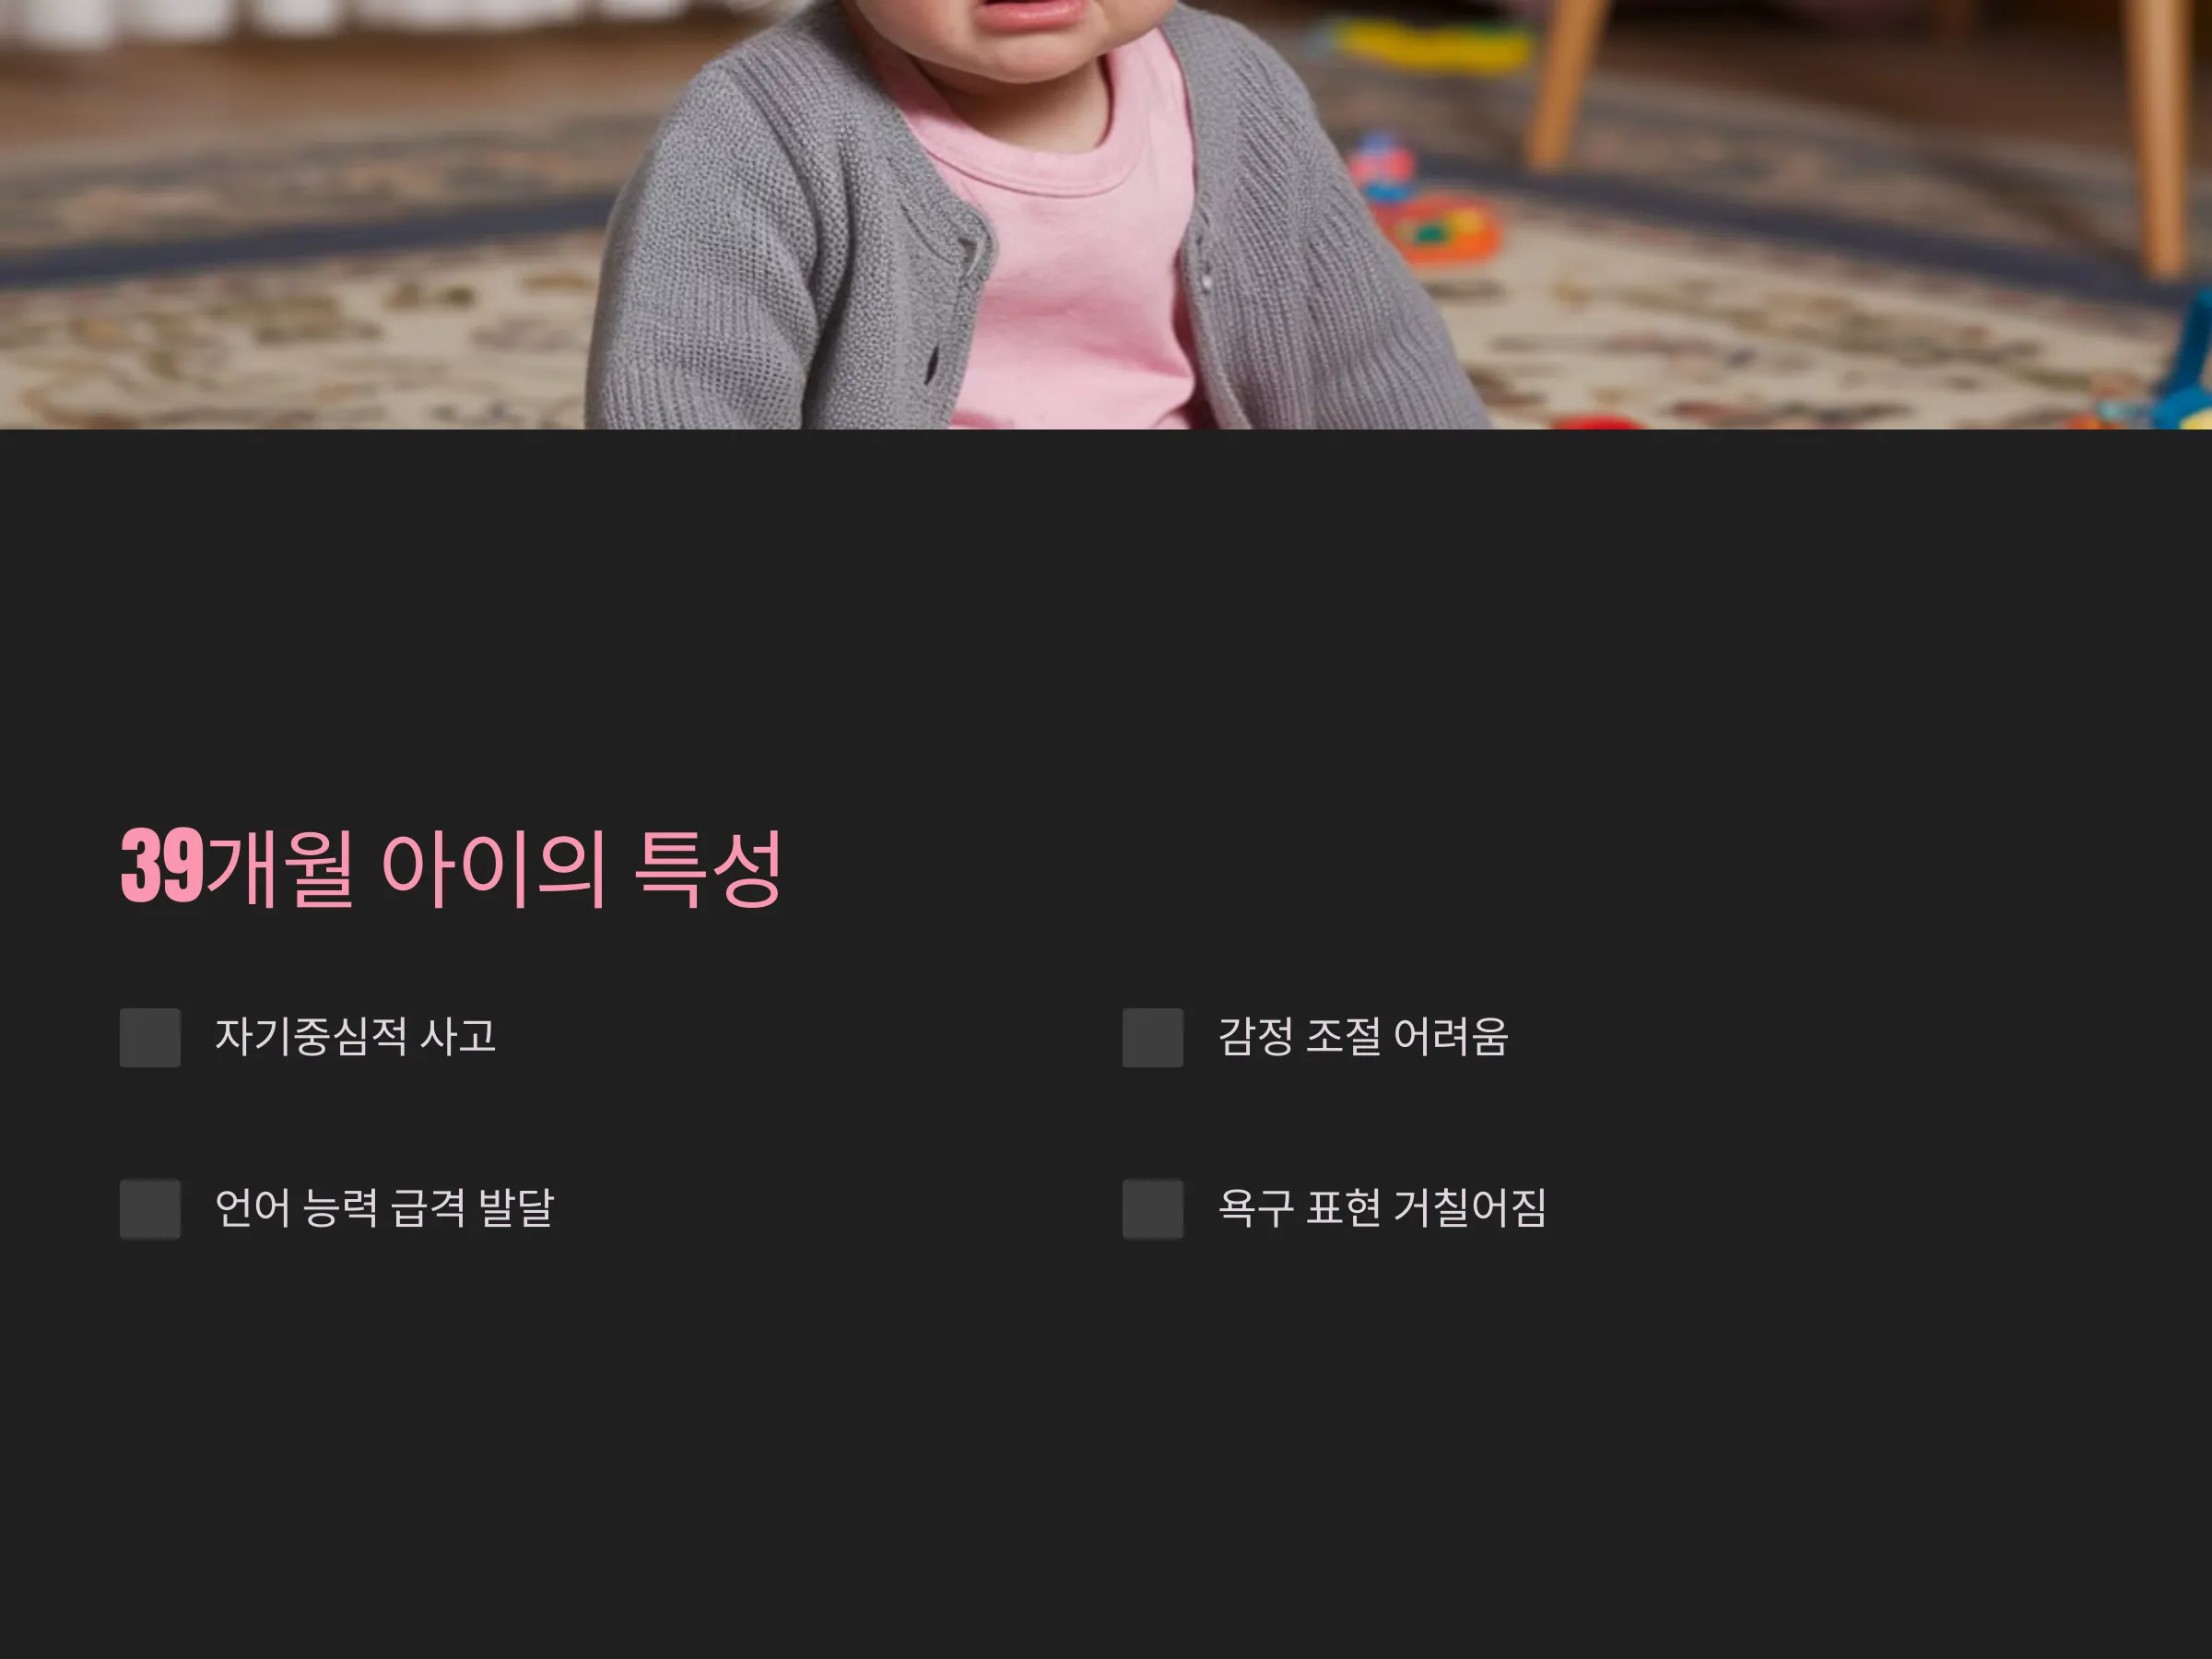Click the 욕구 표현 거칠어짐 text
This screenshot has width=2212, height=1659.
pyautogui.click(x=1382, y=1208)
